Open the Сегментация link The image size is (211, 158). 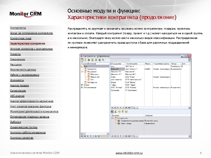point(18,91)
